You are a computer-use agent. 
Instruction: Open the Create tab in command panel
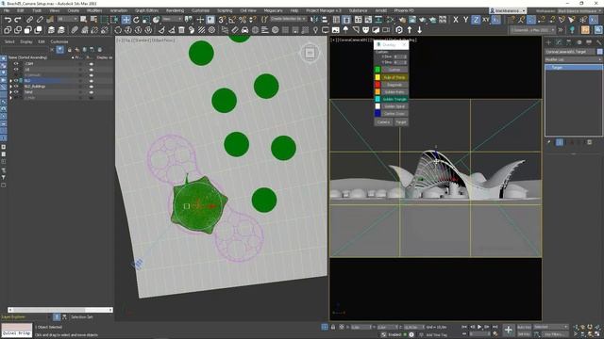tap(548, 41)
